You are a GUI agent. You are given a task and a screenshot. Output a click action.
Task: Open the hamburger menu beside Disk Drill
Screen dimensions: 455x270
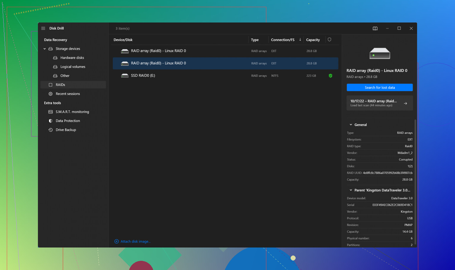43,28
